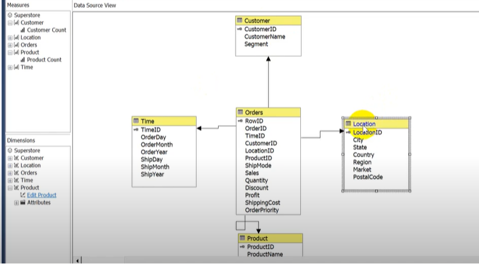Collapse the Customer measure group
The height and width of the screenshot is (264, 479).
[10, 23]
